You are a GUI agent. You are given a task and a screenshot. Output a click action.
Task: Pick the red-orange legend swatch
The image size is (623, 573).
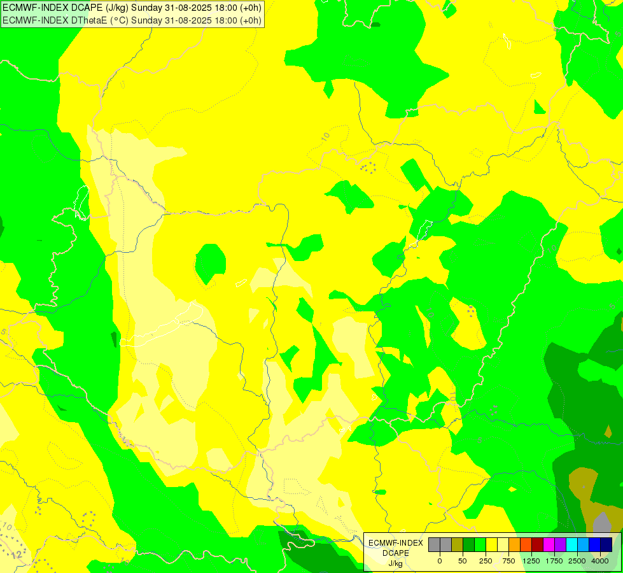526,545
